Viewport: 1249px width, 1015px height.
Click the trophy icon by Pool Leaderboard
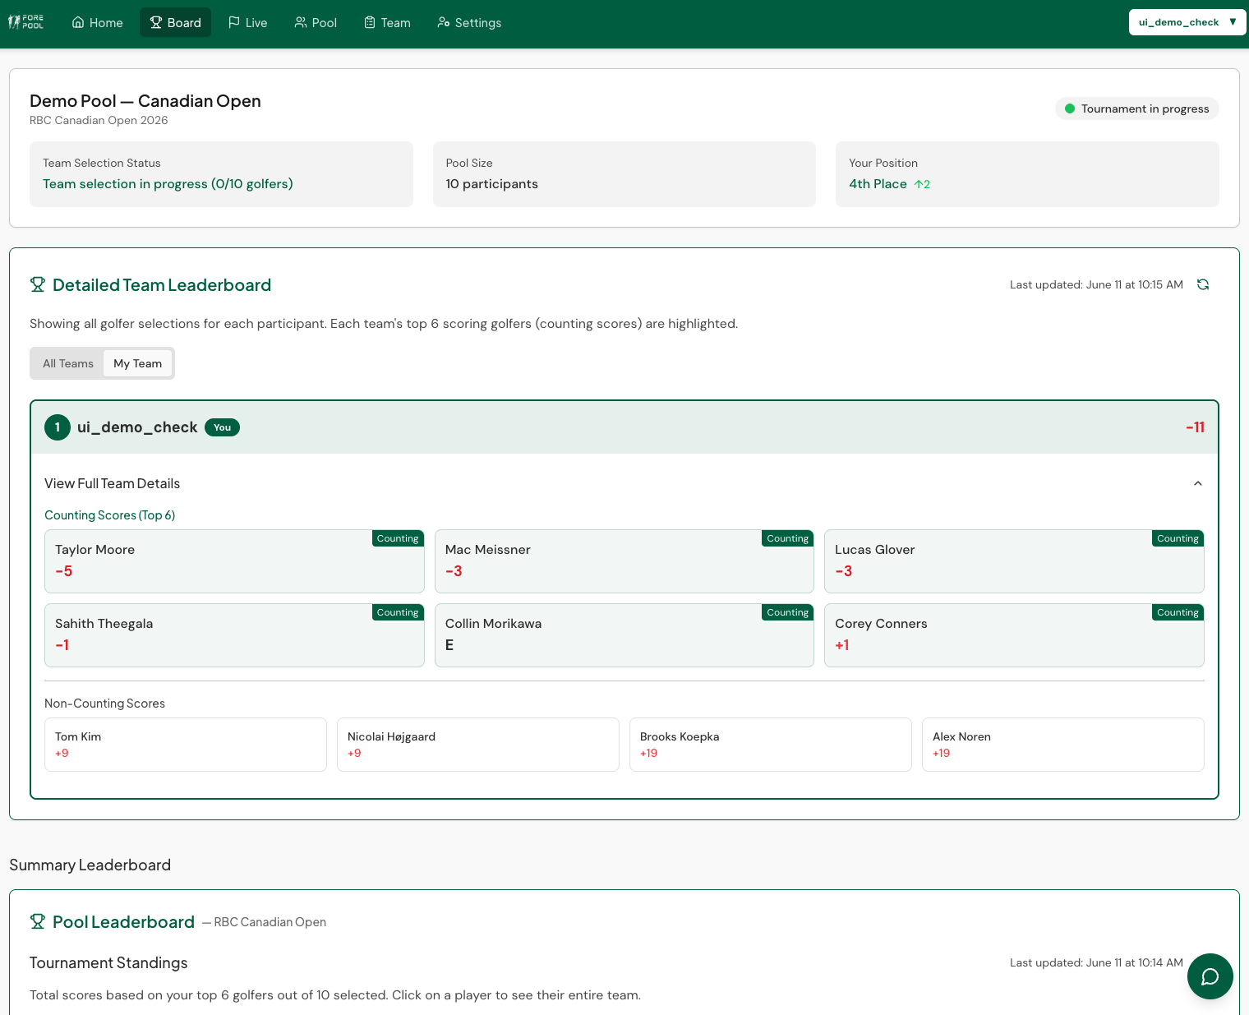click(x=38, y=921)
